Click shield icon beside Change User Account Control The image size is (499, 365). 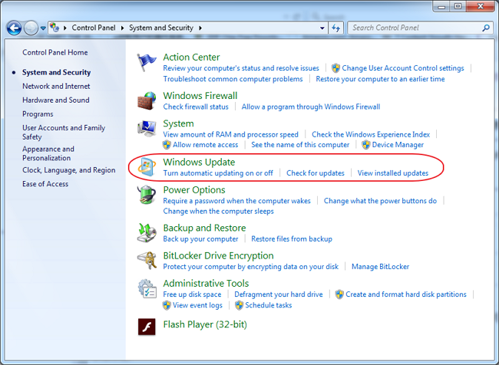coord(335,68)
